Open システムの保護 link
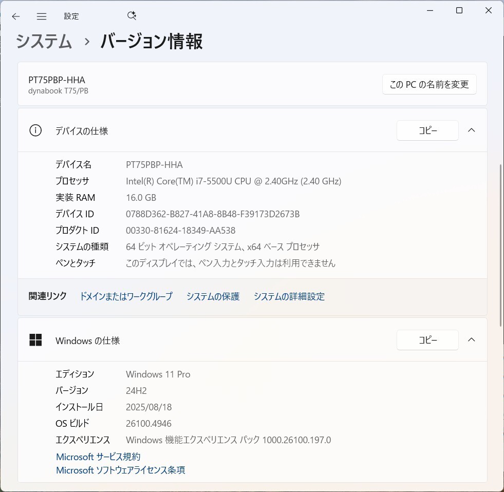This screenshot has width=504, height=492. pyautogui.click(x=213, y=296)
